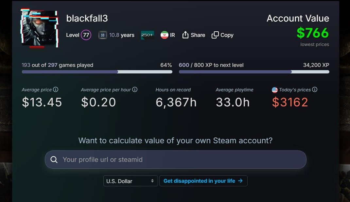The image size is (350, 202).
Task: Click the Copy duplicate icon
Action: pyautogui.click(x=215, y=35)
